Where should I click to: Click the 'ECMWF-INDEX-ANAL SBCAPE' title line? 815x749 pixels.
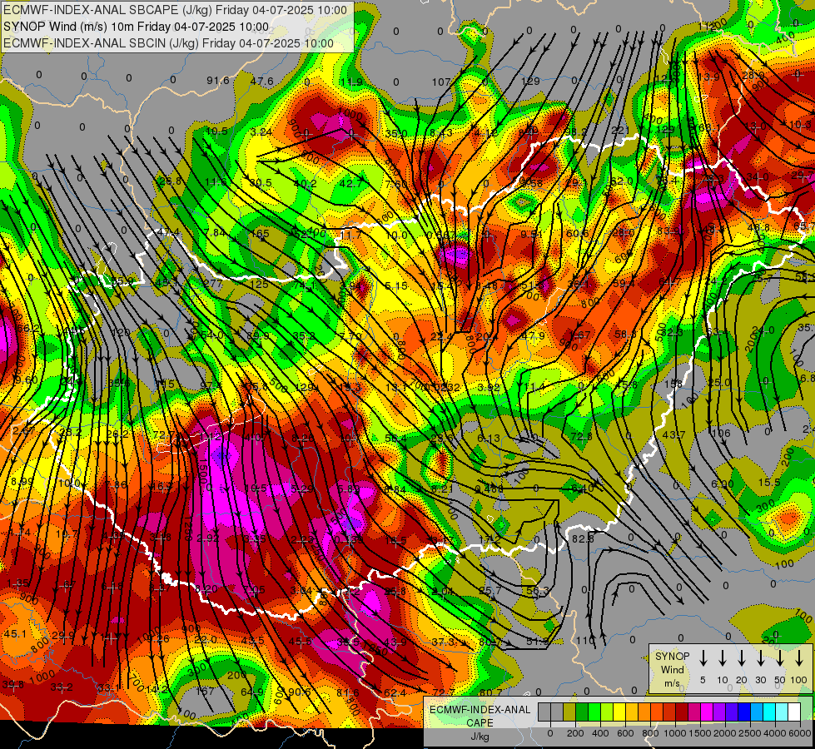pos(175,10)
